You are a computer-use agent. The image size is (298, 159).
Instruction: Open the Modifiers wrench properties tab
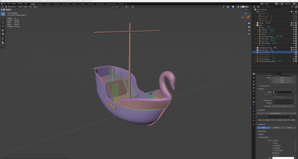pos(253,105)
